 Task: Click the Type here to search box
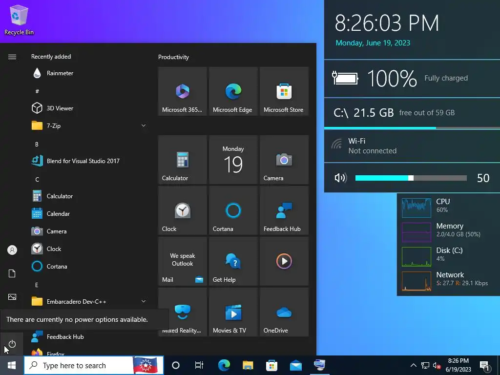click(x=94, y=365)
